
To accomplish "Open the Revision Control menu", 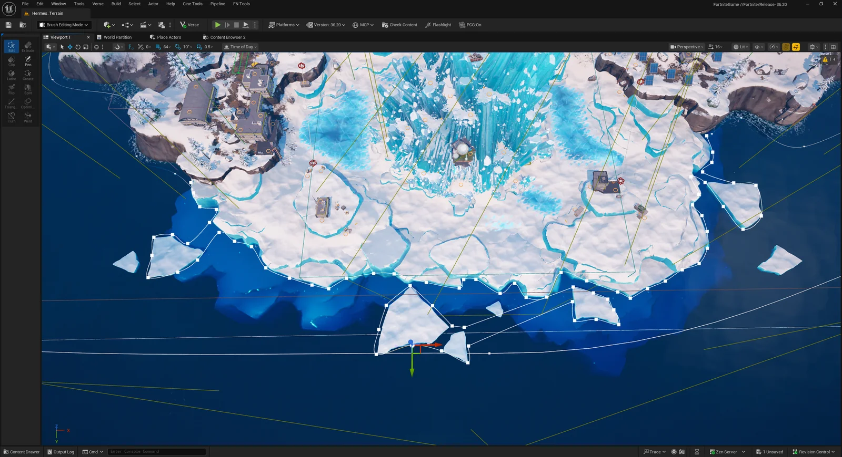I will pos(814,452).
